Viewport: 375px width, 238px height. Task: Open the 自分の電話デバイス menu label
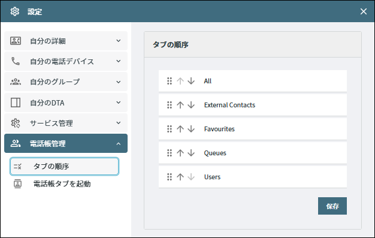pos(62,61)
